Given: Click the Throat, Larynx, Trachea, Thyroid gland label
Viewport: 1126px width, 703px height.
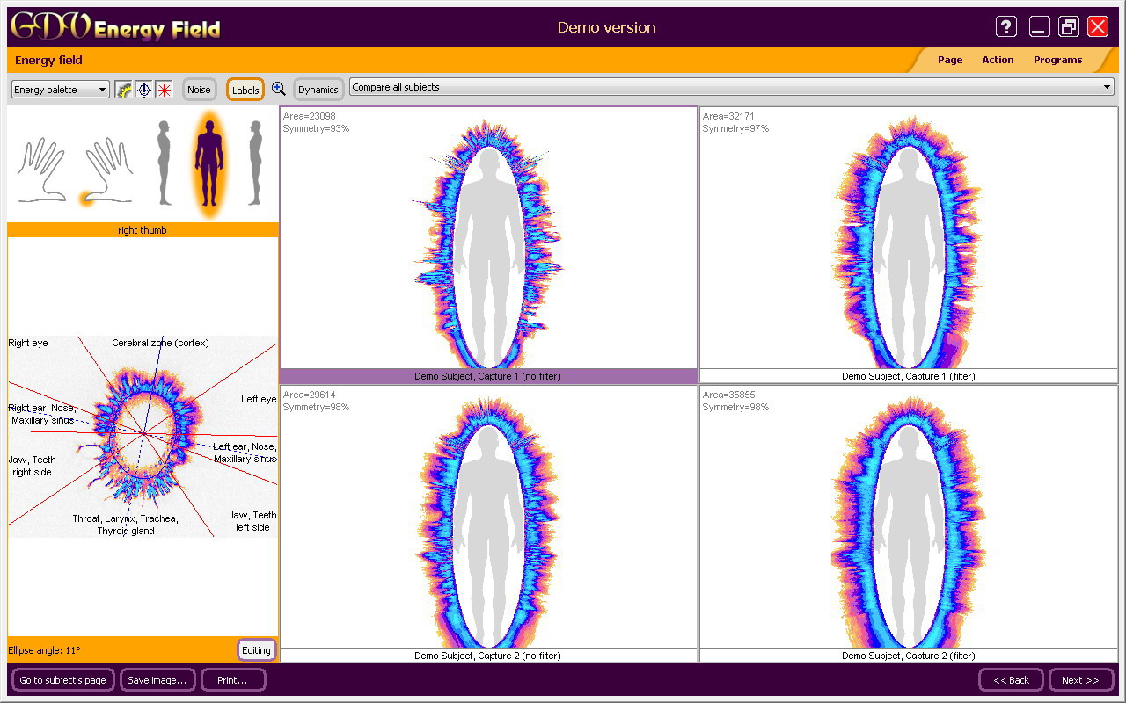Looking at the screenshot, I should 126,525.
